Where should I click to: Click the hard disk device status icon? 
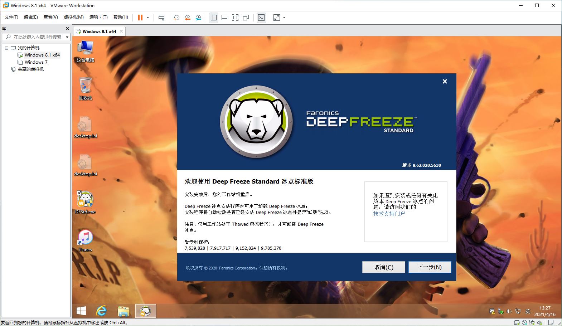click(x=516, y=322)
